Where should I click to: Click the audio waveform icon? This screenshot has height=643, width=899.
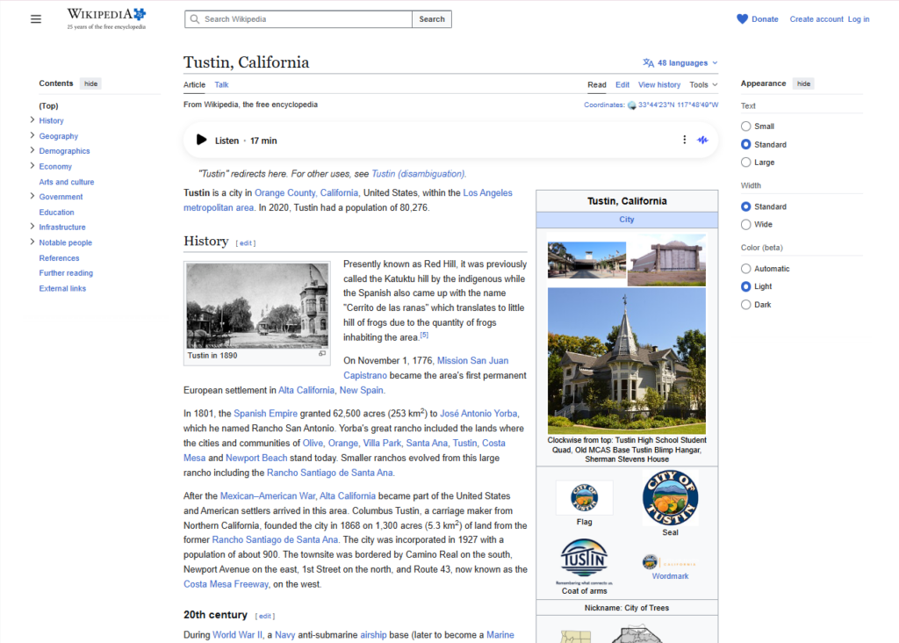(x=702, y=140)
